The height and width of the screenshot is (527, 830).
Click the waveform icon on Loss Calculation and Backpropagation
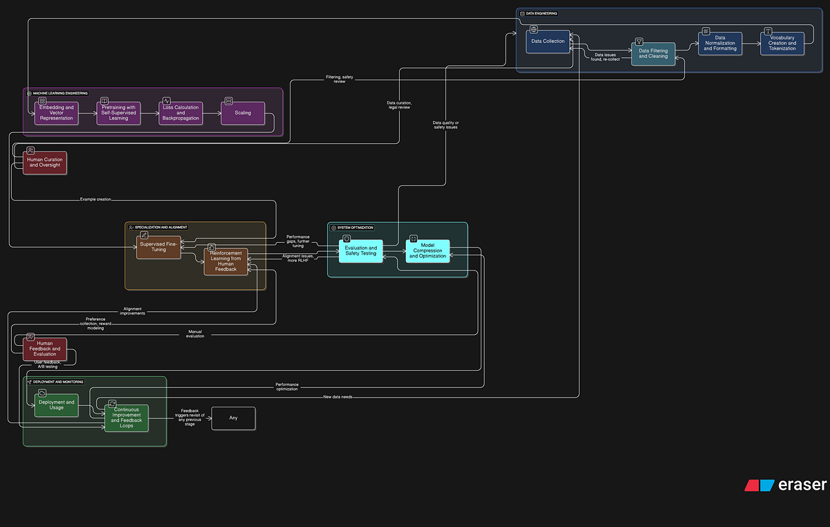coord(166,100)
